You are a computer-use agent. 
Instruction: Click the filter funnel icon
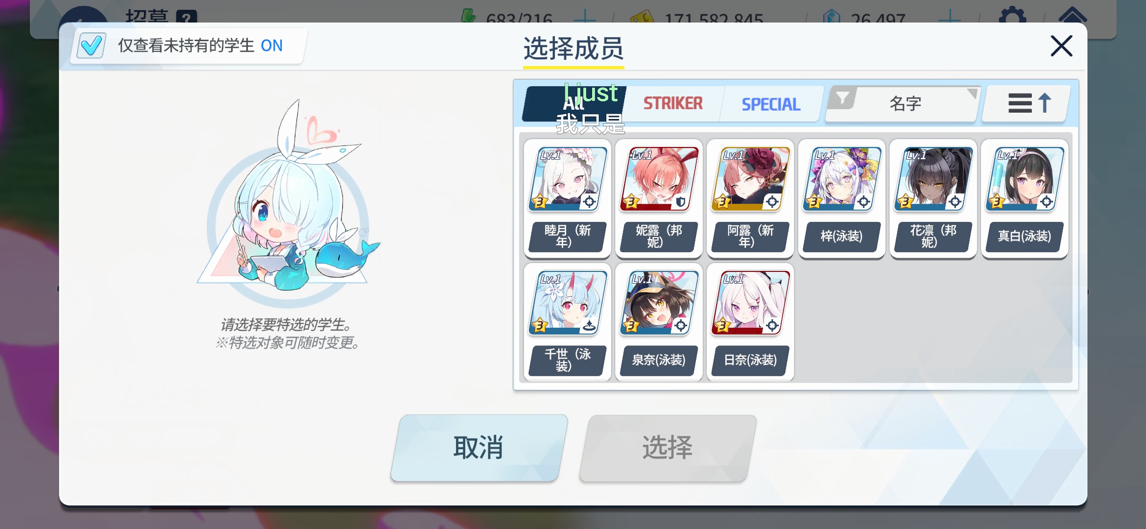tap(842, 98)
